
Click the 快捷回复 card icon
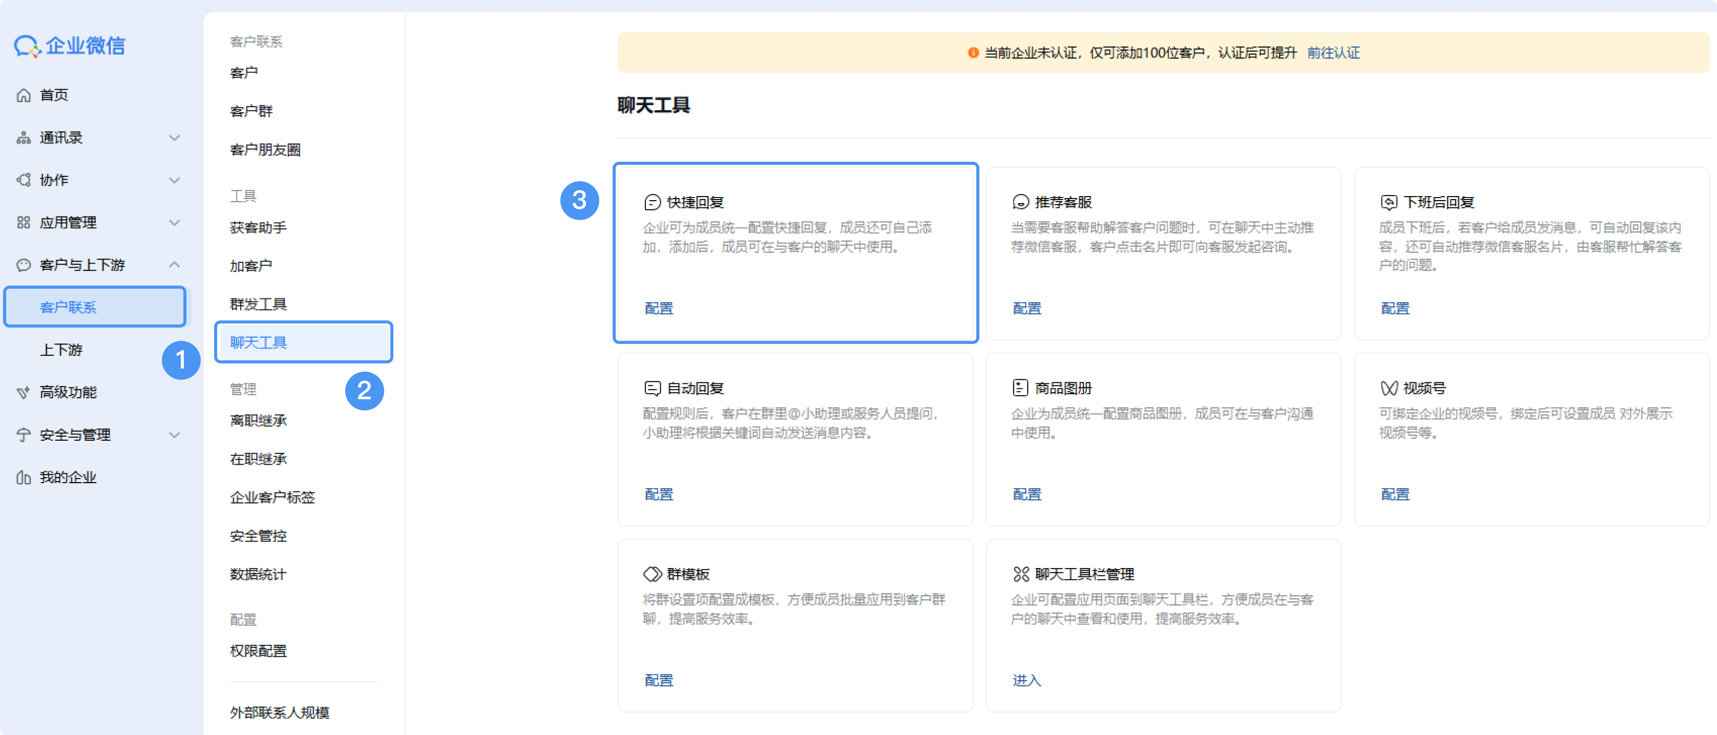[653, 202]
